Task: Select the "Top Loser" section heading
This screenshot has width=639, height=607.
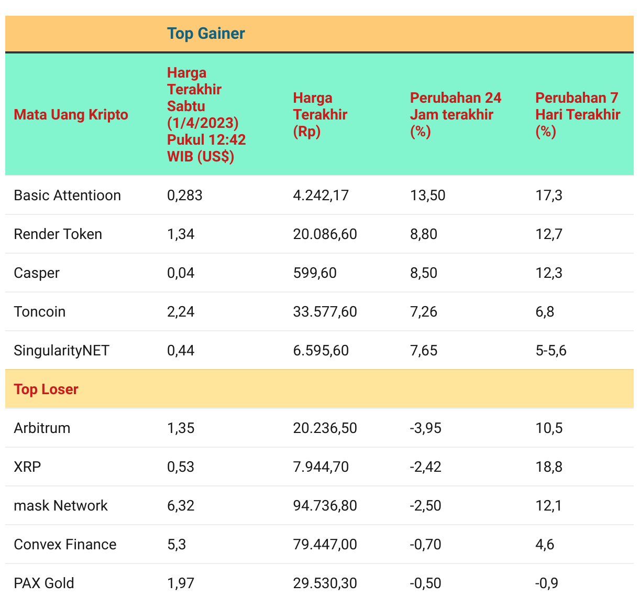Action: (46, 389)
